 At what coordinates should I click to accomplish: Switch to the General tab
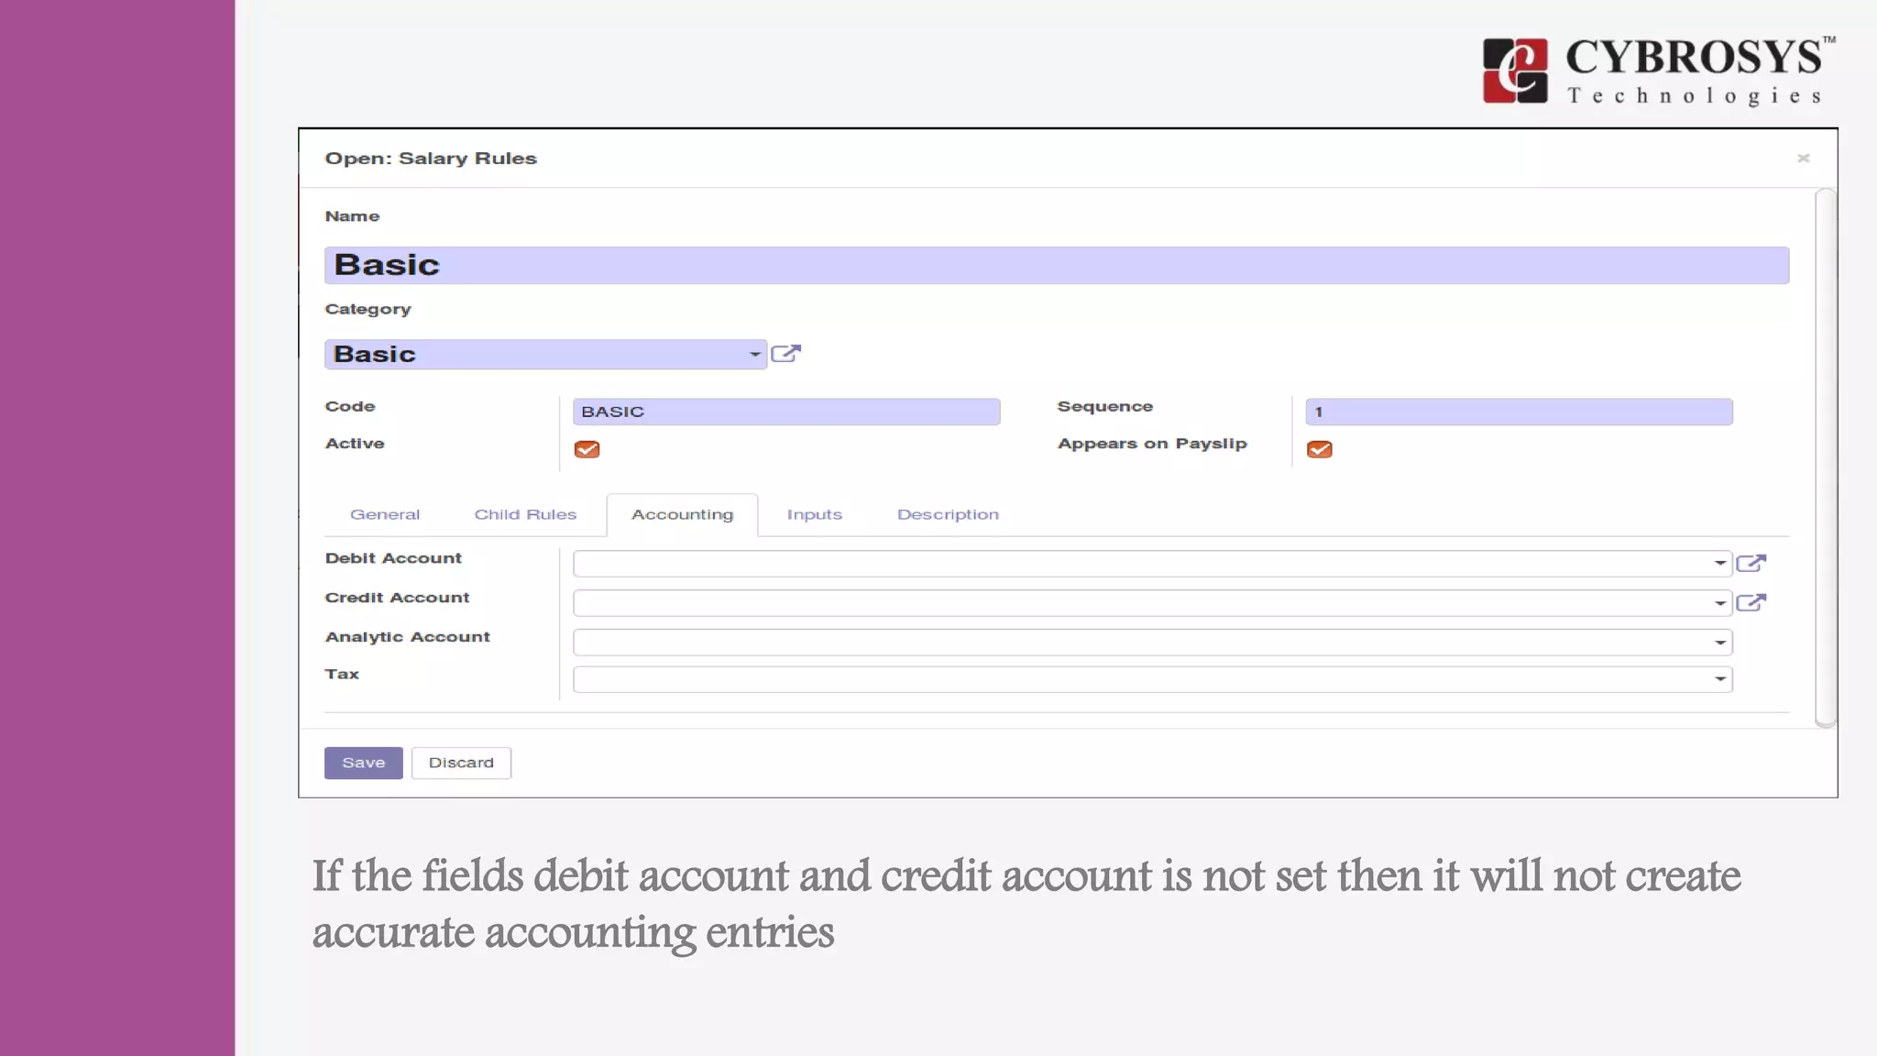point(385,515)
